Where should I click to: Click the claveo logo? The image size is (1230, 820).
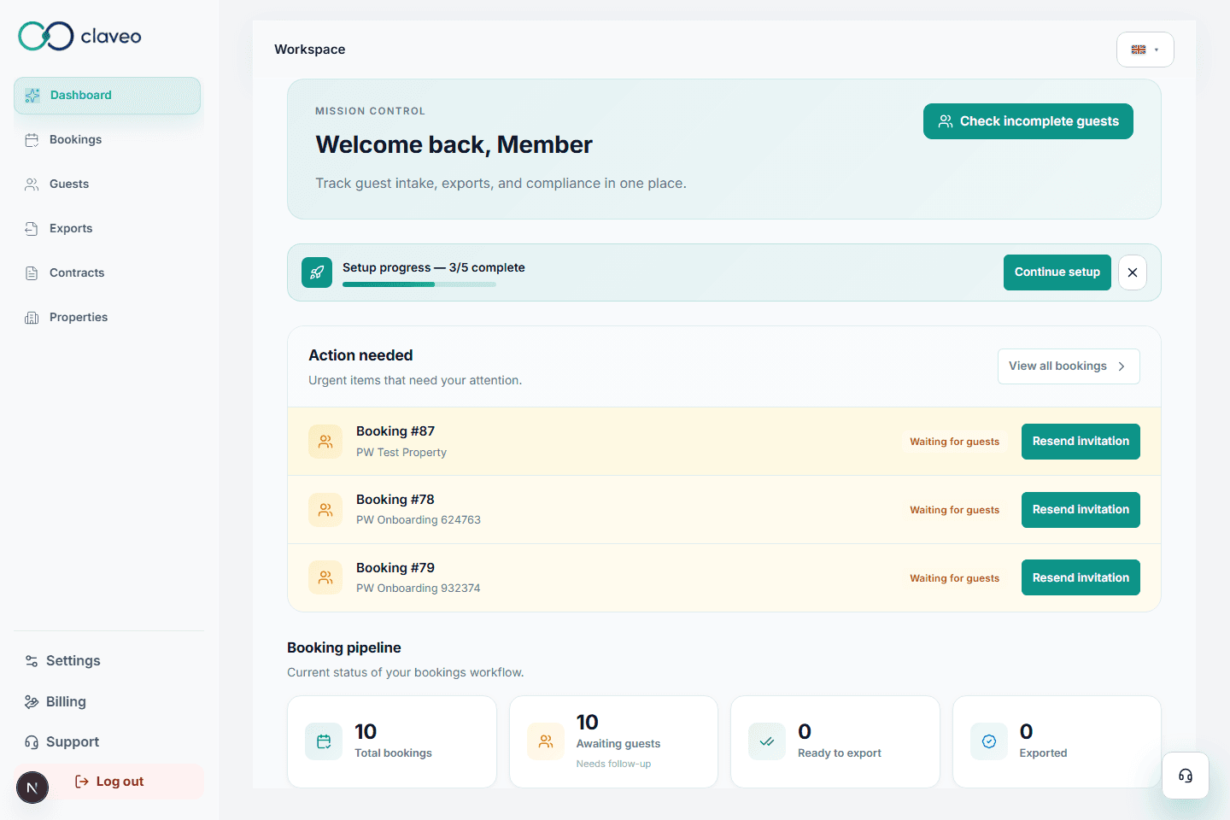coord(79,36)
